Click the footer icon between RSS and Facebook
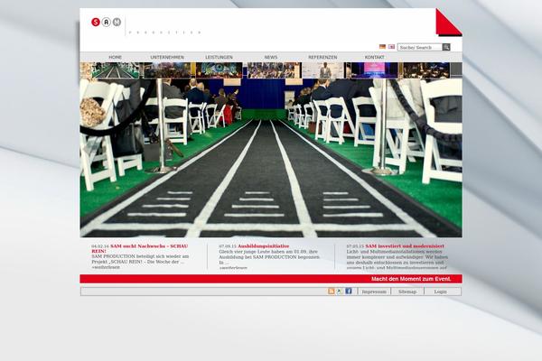This screenshot has height=361, width=542. (x=340, y=292)
